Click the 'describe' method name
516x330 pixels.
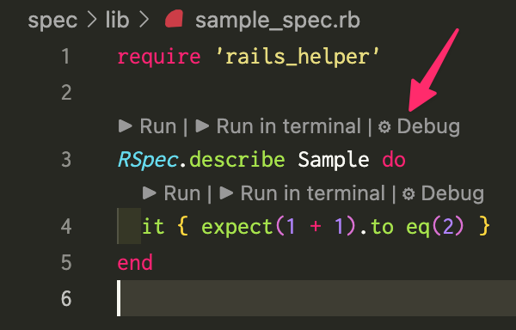point(237,159)
